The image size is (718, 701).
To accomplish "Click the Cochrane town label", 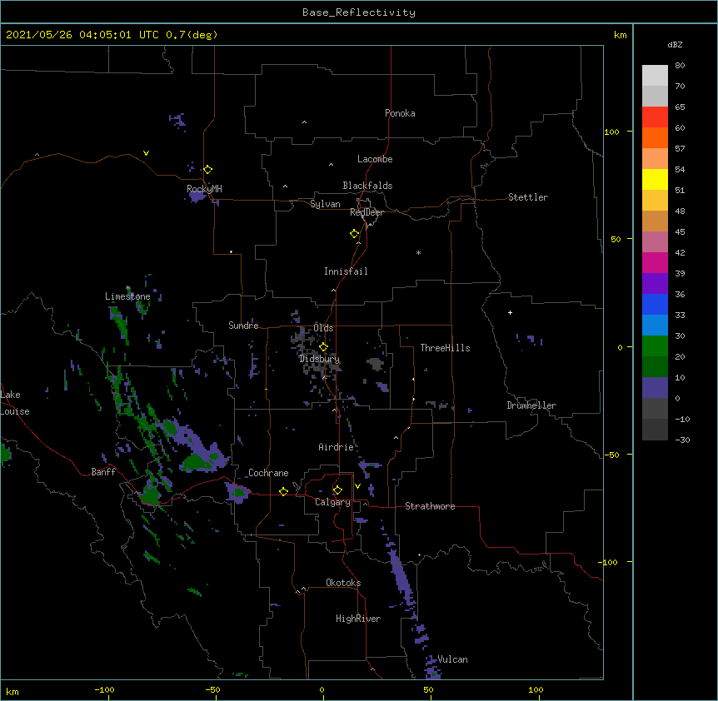I will tap(268, 473).
